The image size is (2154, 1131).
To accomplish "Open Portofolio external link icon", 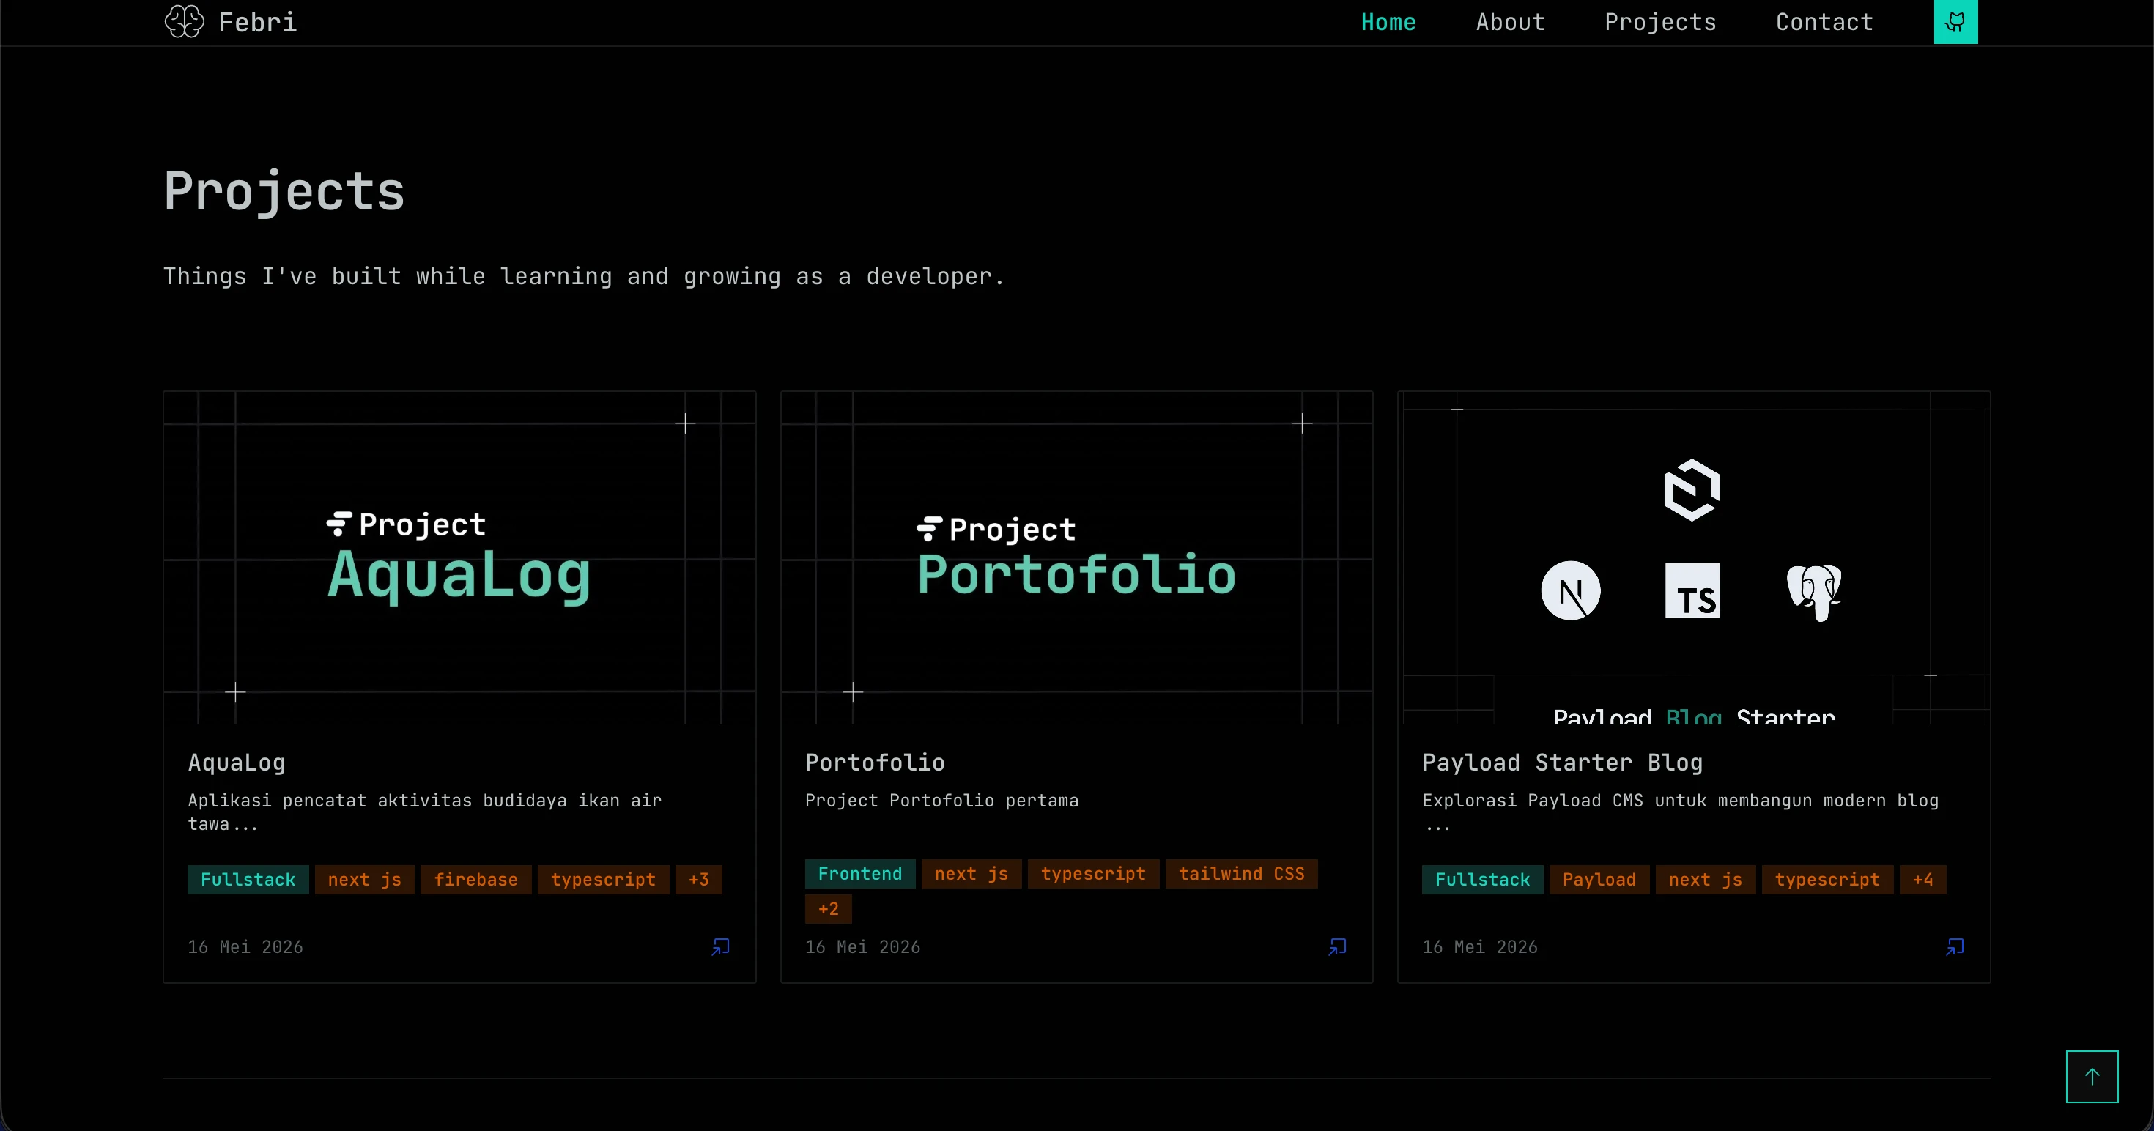I will [x=1337, y=946].
